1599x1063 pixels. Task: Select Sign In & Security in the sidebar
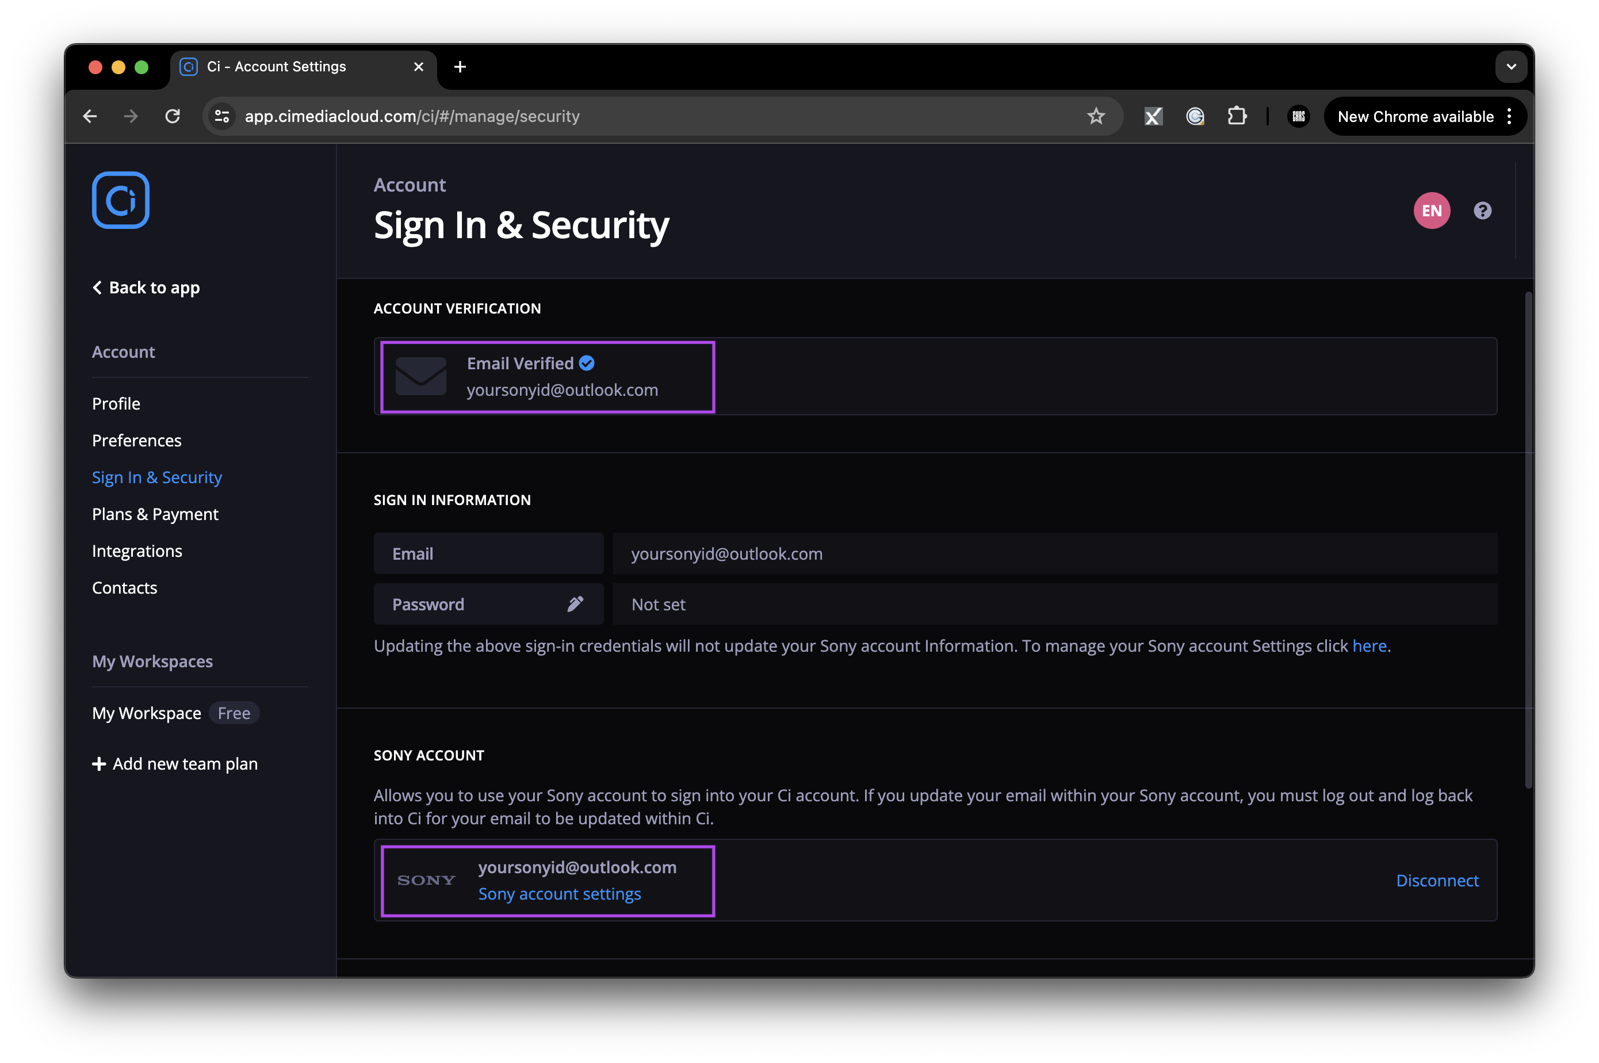[156, 477]
